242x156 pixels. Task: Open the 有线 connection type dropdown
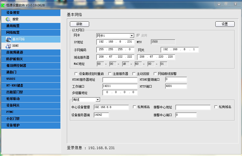pyautogui.click(x=98, y=100)
